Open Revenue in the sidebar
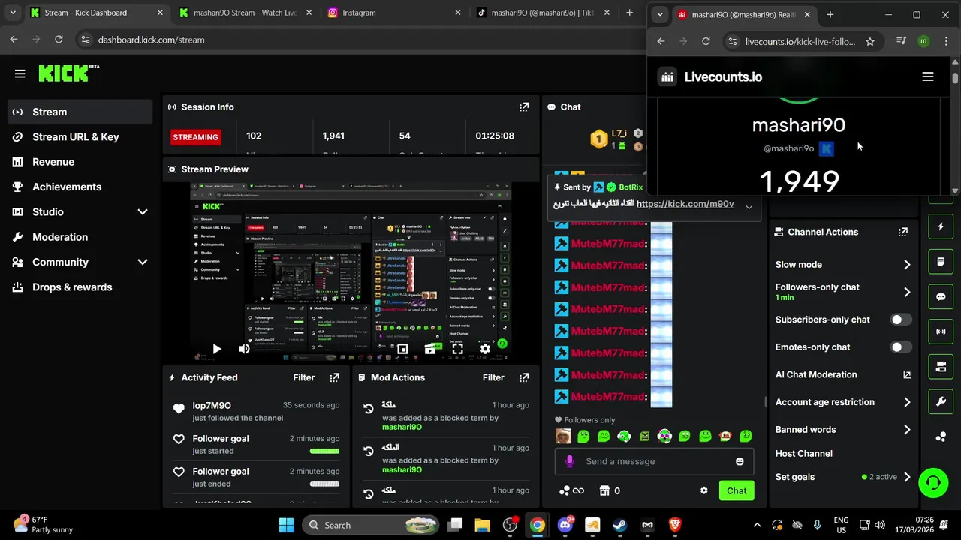The image size is (961, 540). coord(80,162)
